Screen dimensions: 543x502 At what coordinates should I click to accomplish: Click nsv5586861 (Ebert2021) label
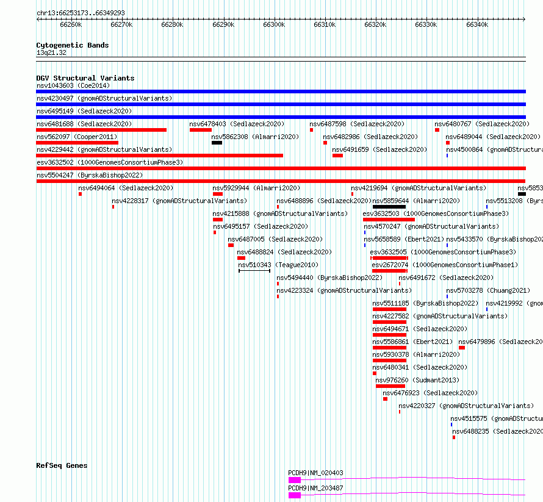click(x=412, y=342)
